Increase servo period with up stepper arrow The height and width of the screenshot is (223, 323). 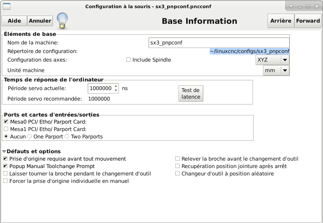[x=116, y=86]
